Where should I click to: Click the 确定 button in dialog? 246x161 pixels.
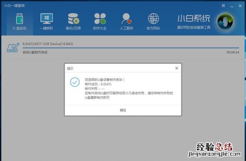pyautogui.click(x=123, y=110)
